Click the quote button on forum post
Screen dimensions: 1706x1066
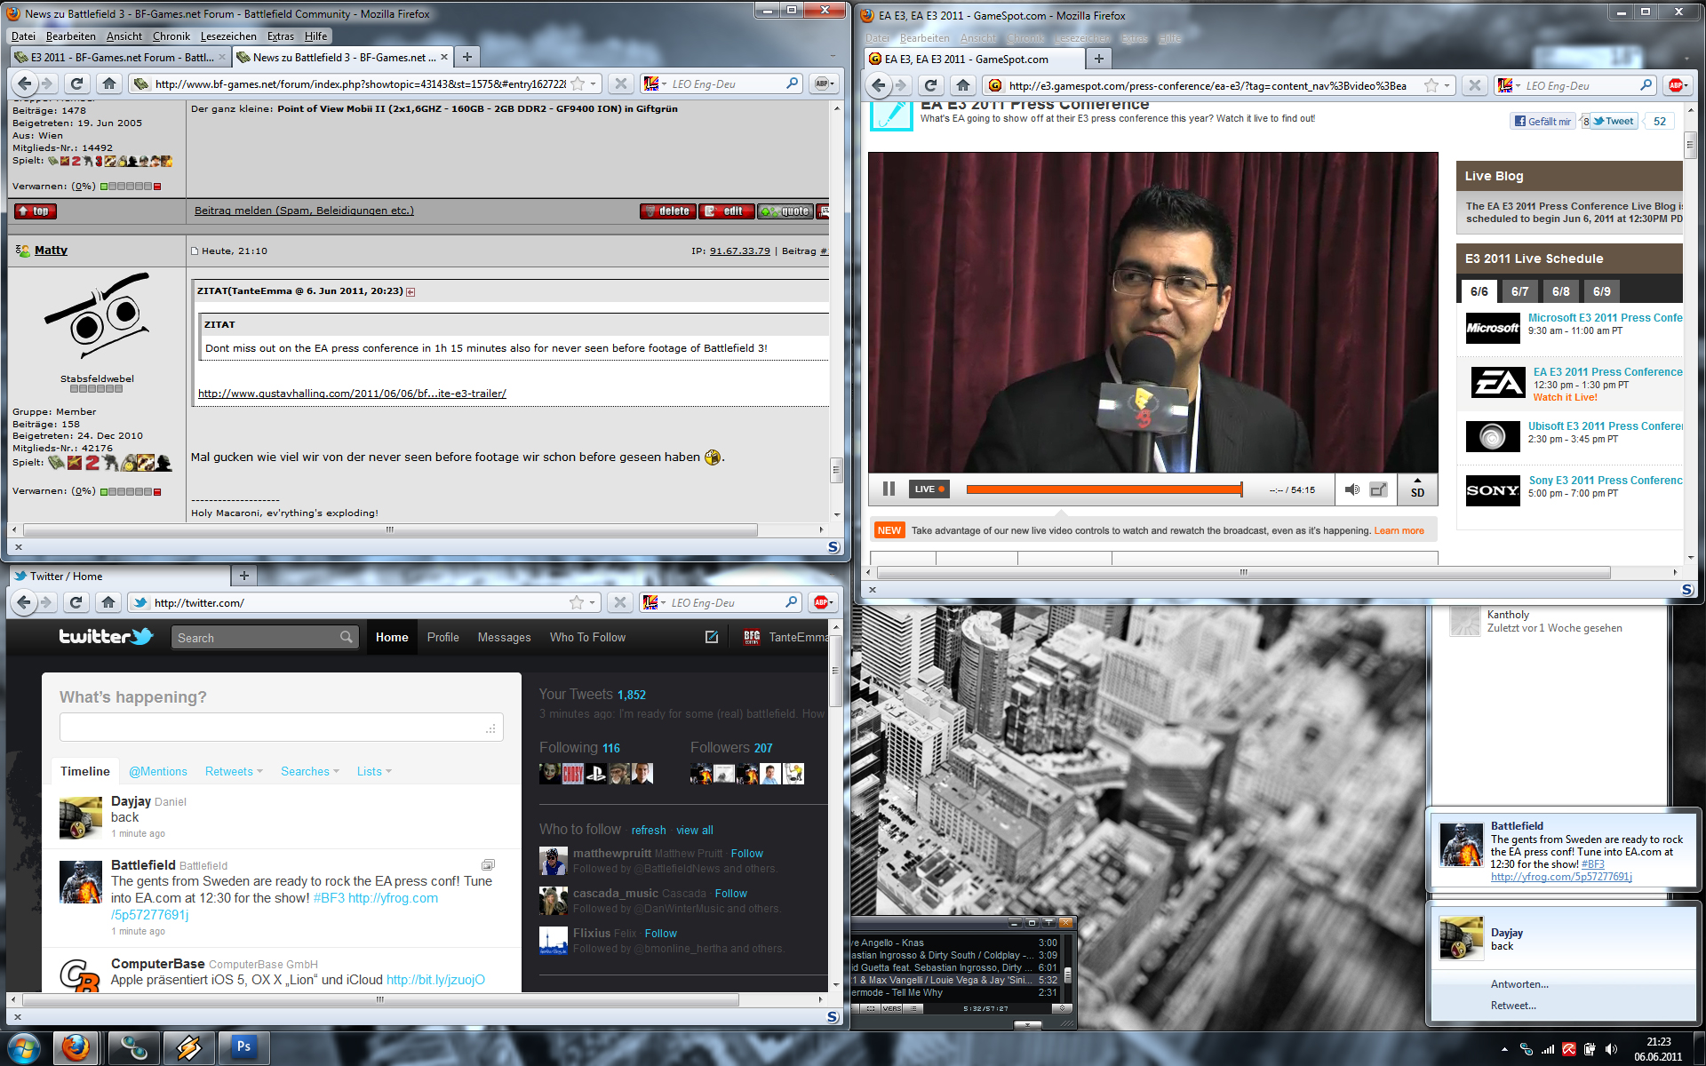785,211
